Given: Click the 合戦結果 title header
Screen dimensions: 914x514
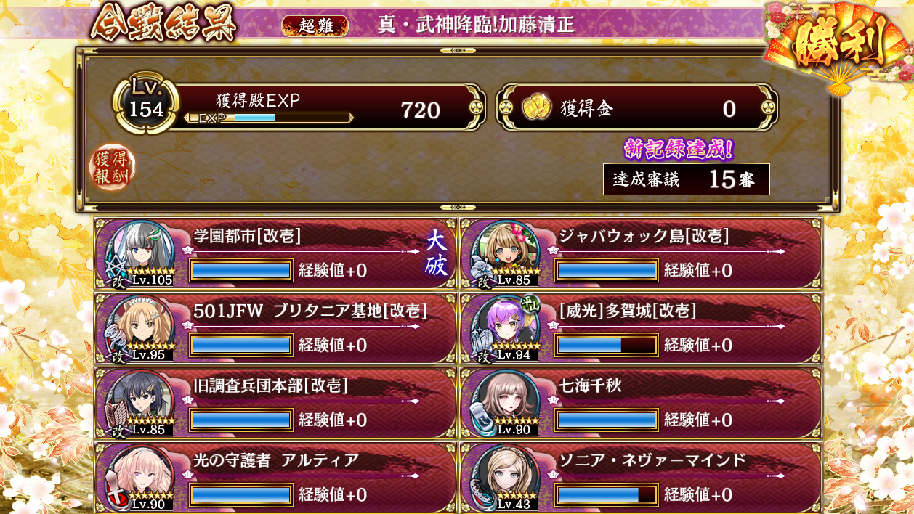Looking at the screenshot, I should point(163,25).
